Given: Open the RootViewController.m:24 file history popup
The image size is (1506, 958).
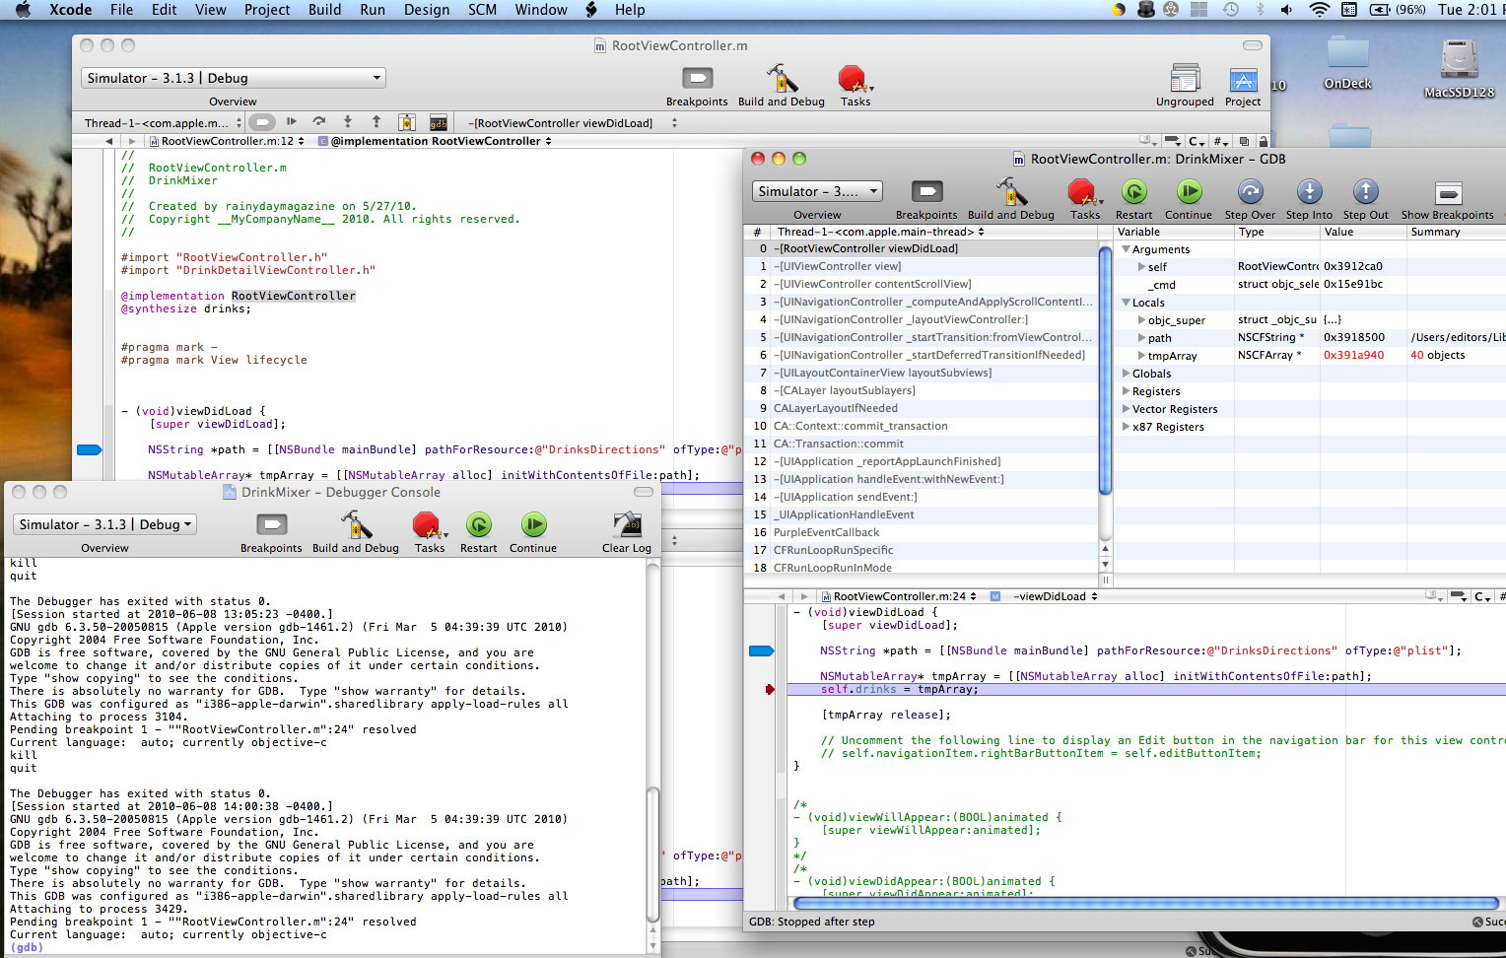Looking at the screenshot, I should click(x=898, y=596).
